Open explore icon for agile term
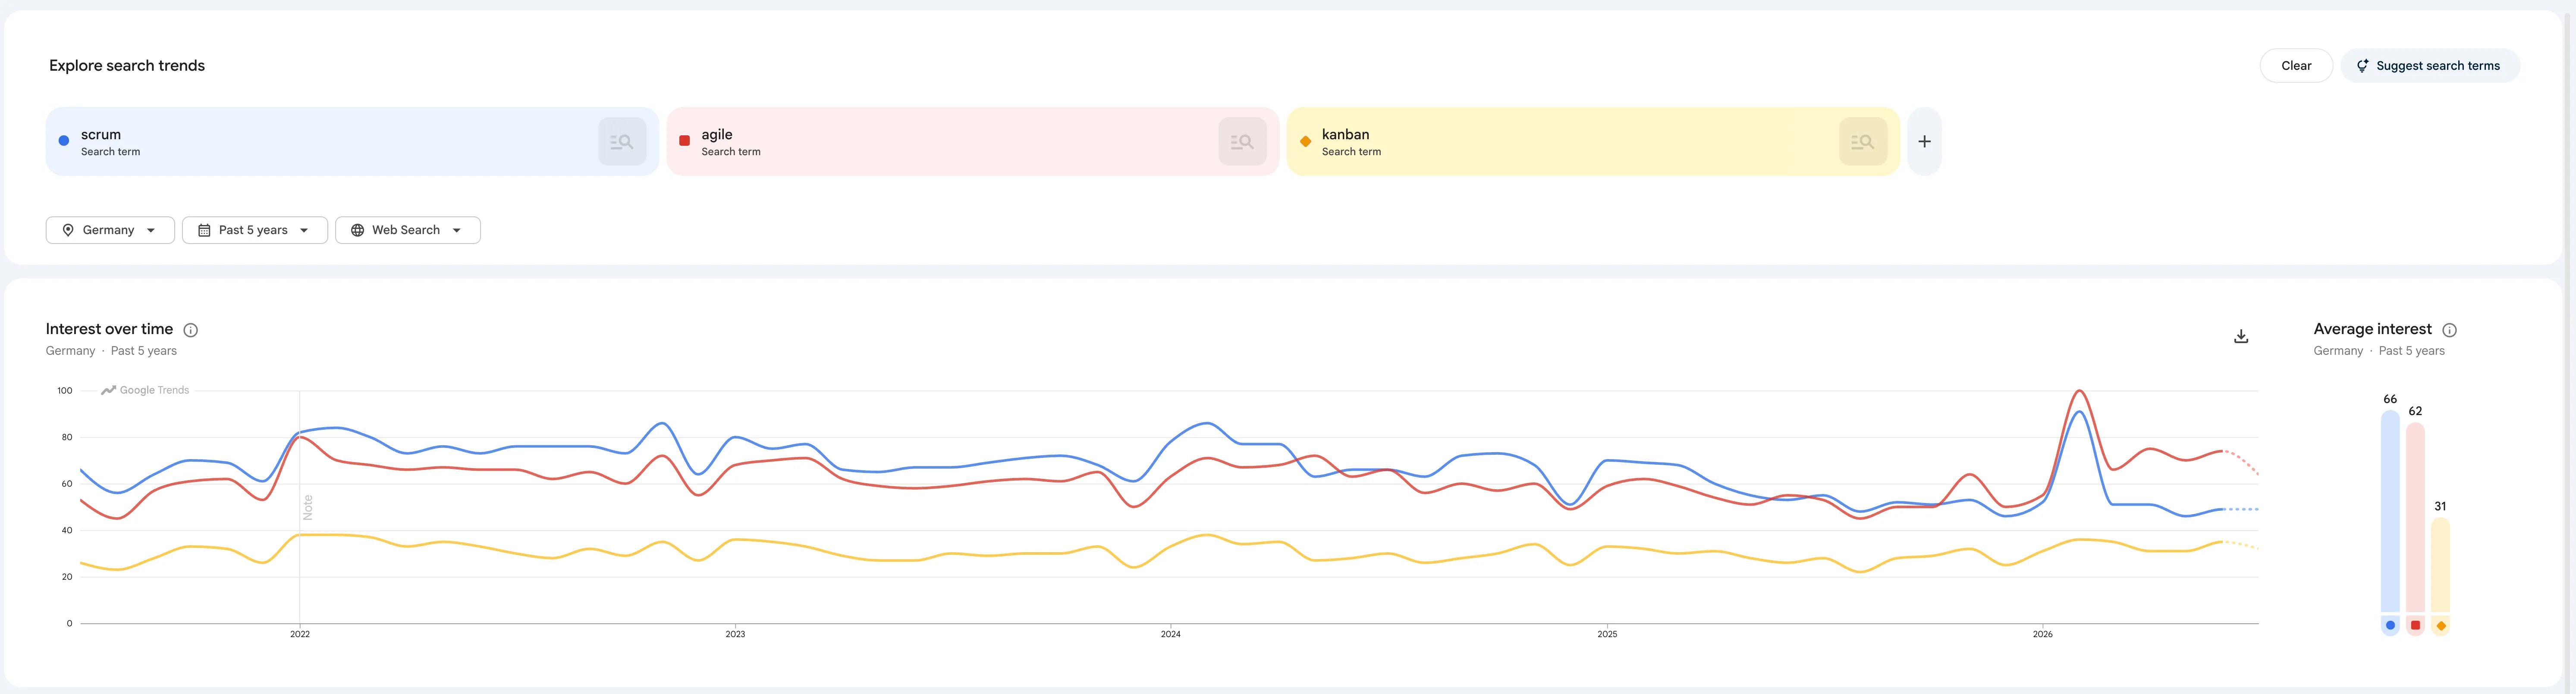The image size is (2576, 694). coord(1242,142)
